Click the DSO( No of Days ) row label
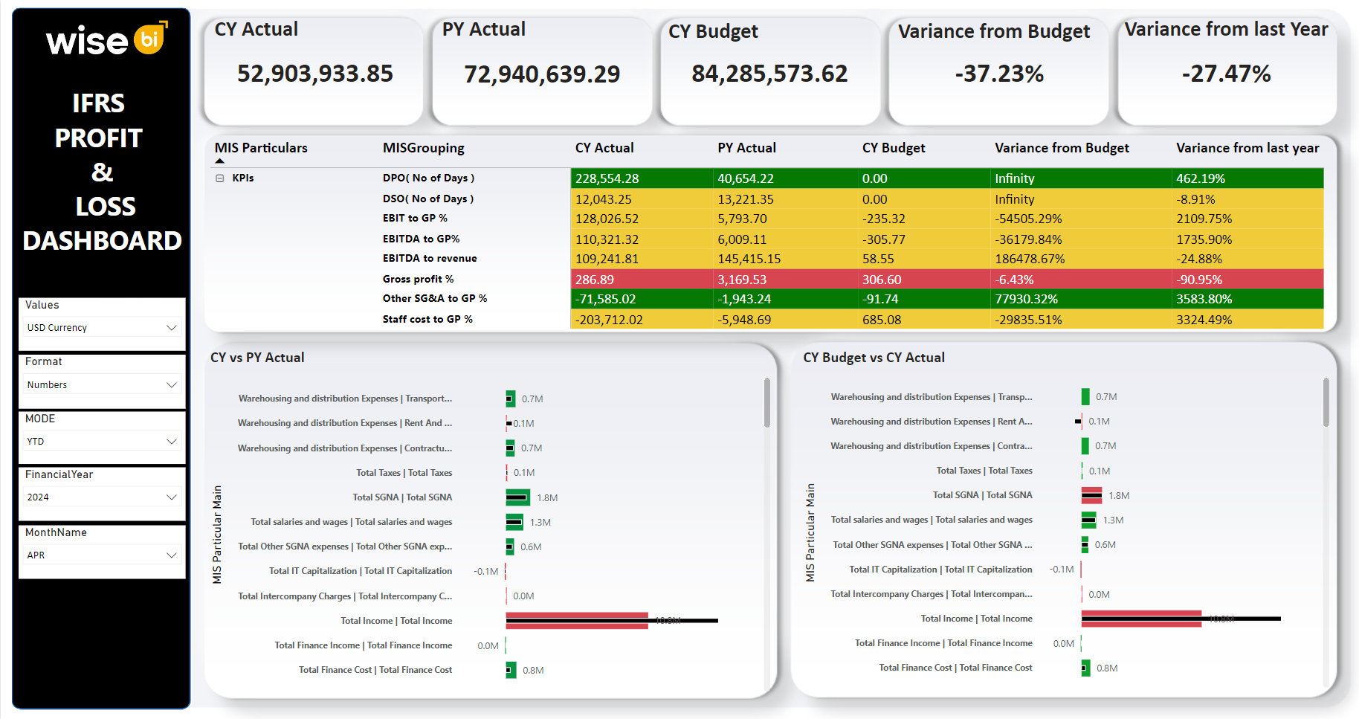Screen dimensions: 1359x719 428,199
